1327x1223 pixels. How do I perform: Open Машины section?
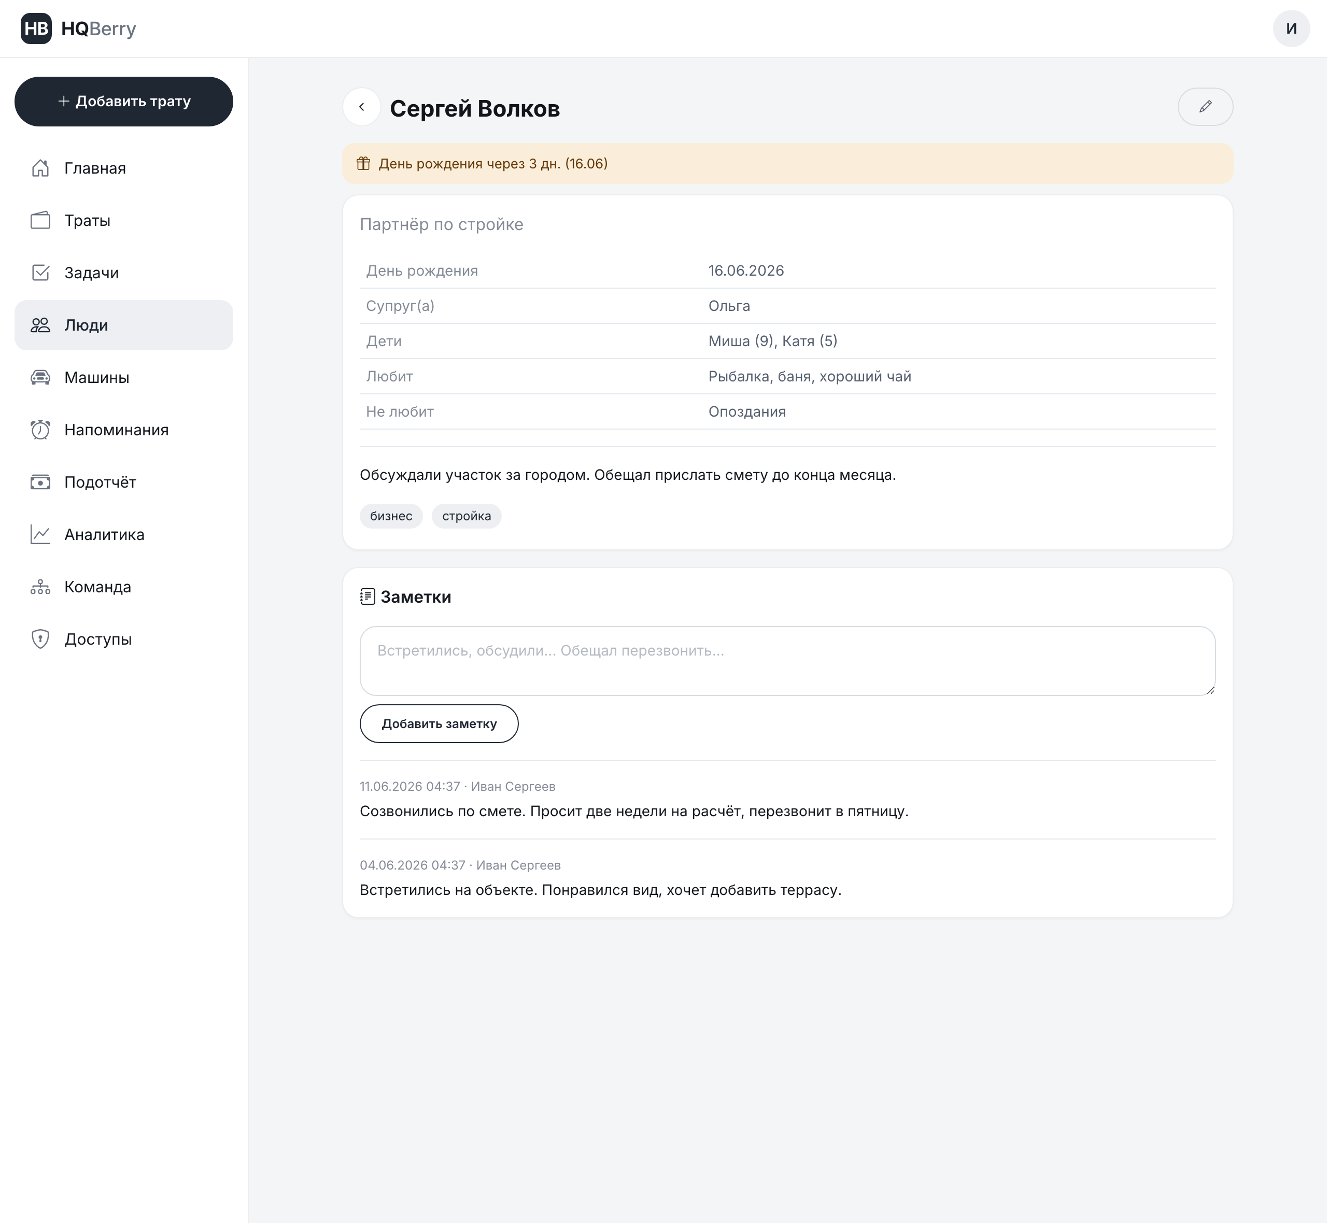pos(124,377)
